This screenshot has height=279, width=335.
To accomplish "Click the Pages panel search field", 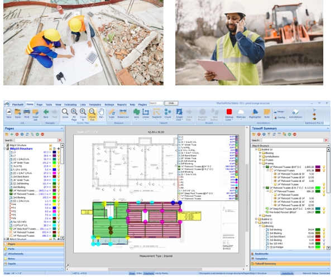I will point(36,139).
